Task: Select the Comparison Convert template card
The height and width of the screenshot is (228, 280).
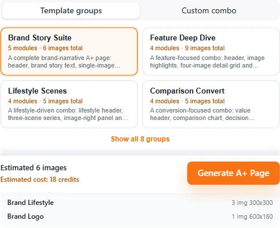Action: (211, 104)
